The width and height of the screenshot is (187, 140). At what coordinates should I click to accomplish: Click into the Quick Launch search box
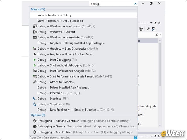click(x=112, y=4)
